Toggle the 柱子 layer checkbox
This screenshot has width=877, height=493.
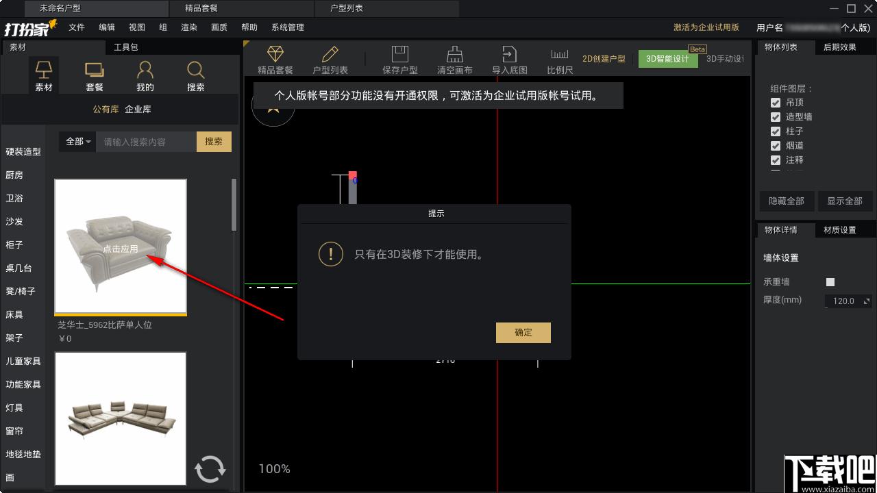pos(776,131)
